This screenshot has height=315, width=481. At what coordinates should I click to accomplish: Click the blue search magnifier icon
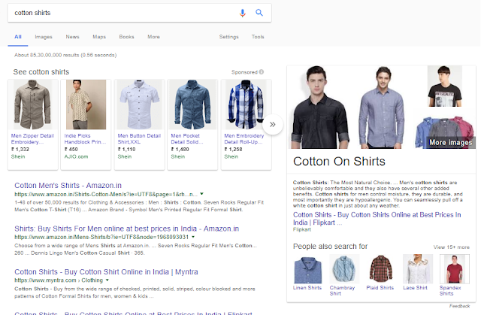coord(259,13)
